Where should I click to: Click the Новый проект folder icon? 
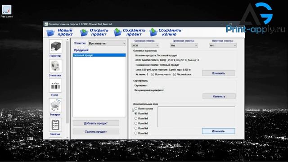(x=50, y=32)
